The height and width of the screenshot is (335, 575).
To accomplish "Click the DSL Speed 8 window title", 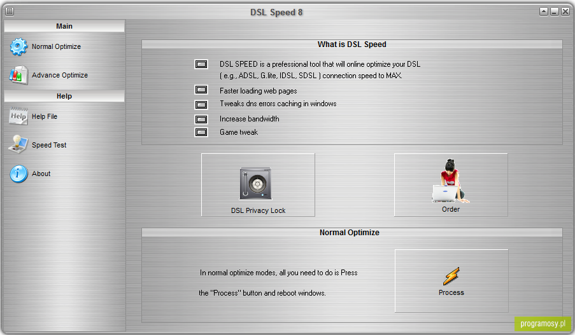I will (276, 12).
